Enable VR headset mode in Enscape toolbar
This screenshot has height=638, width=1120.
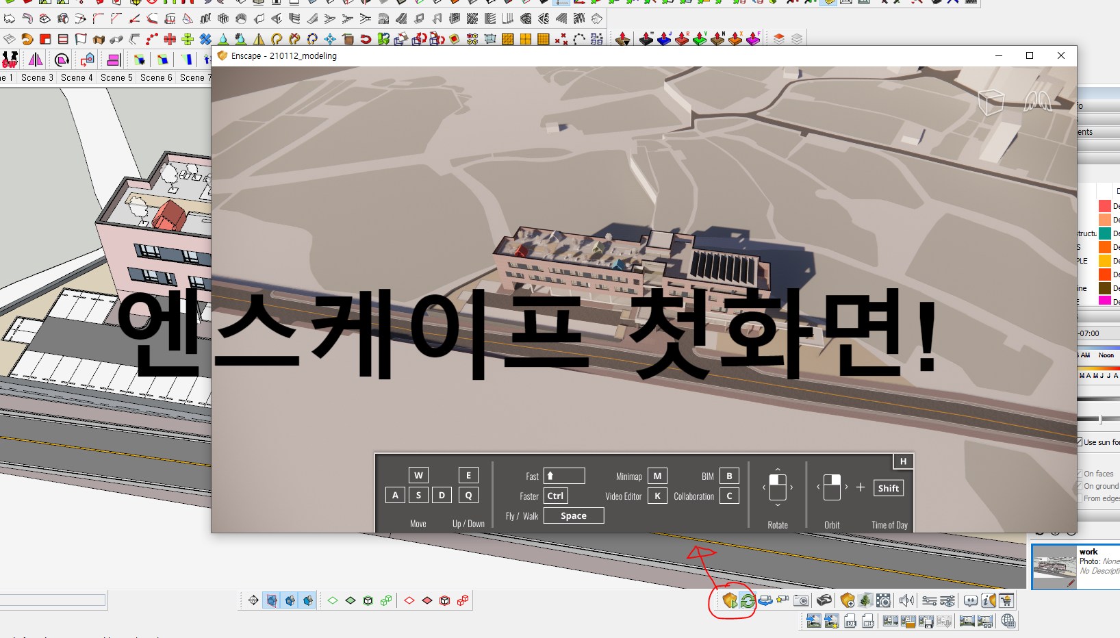point(824,600)
